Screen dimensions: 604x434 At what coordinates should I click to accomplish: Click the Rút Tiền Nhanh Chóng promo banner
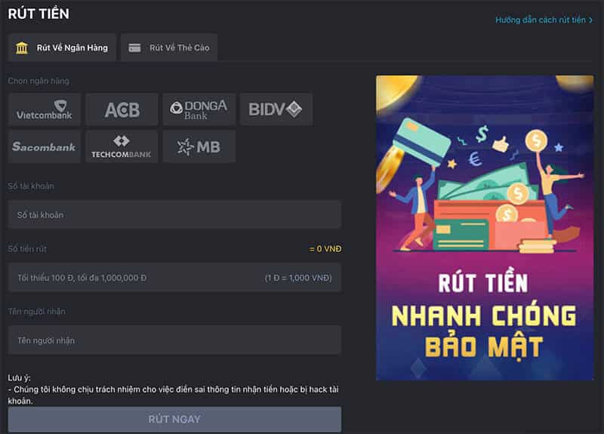[x=485, y=228]
